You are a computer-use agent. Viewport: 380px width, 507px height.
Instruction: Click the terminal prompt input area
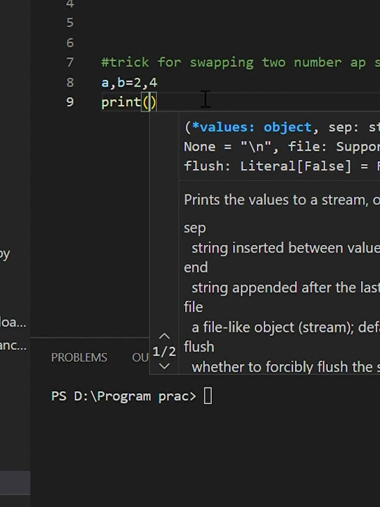tap(208, 396)
